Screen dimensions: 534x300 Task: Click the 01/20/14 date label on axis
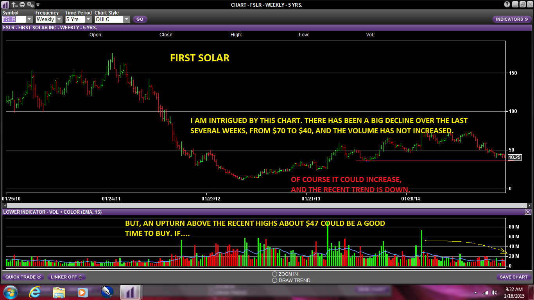(410, 198)
